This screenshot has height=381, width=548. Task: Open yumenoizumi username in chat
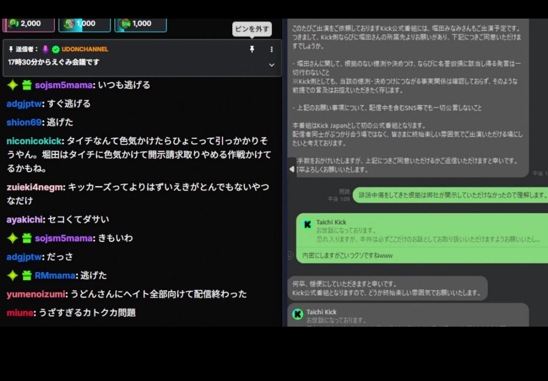pyautogui.click(x=36, y=295)
